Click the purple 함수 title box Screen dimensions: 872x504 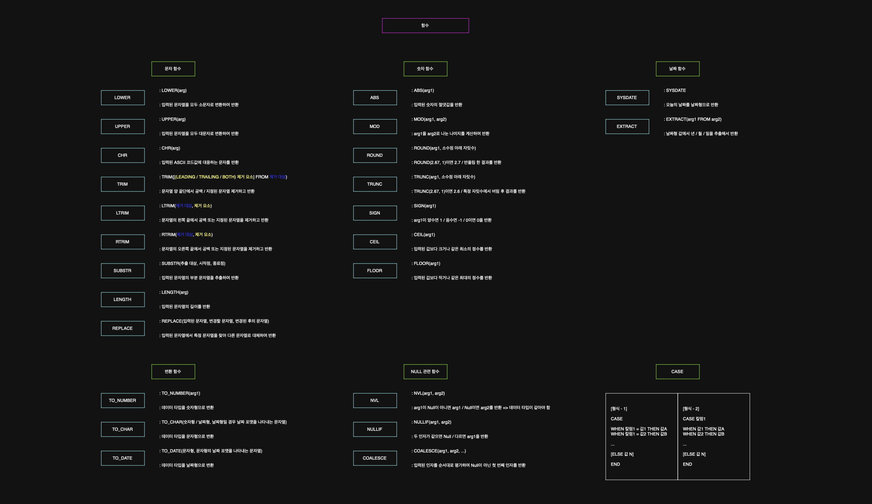pyautogui.click(x=425, y=26)
